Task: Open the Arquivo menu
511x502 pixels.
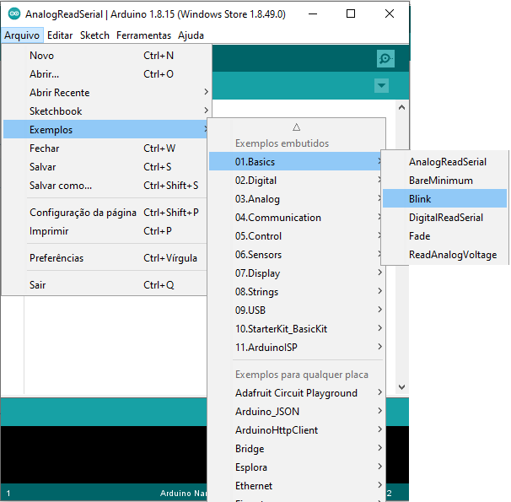Action: point(22,35)
